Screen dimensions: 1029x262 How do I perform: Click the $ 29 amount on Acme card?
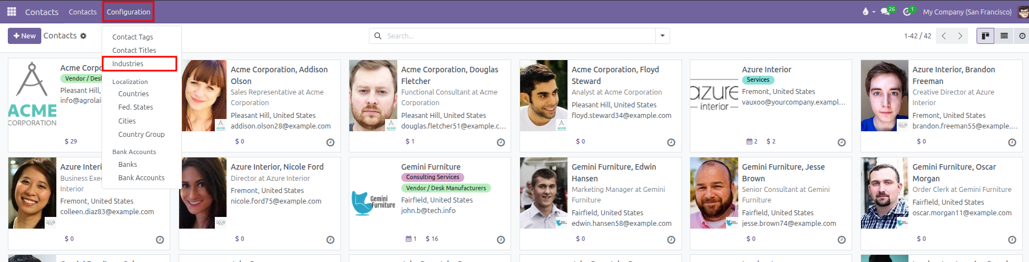71,141
